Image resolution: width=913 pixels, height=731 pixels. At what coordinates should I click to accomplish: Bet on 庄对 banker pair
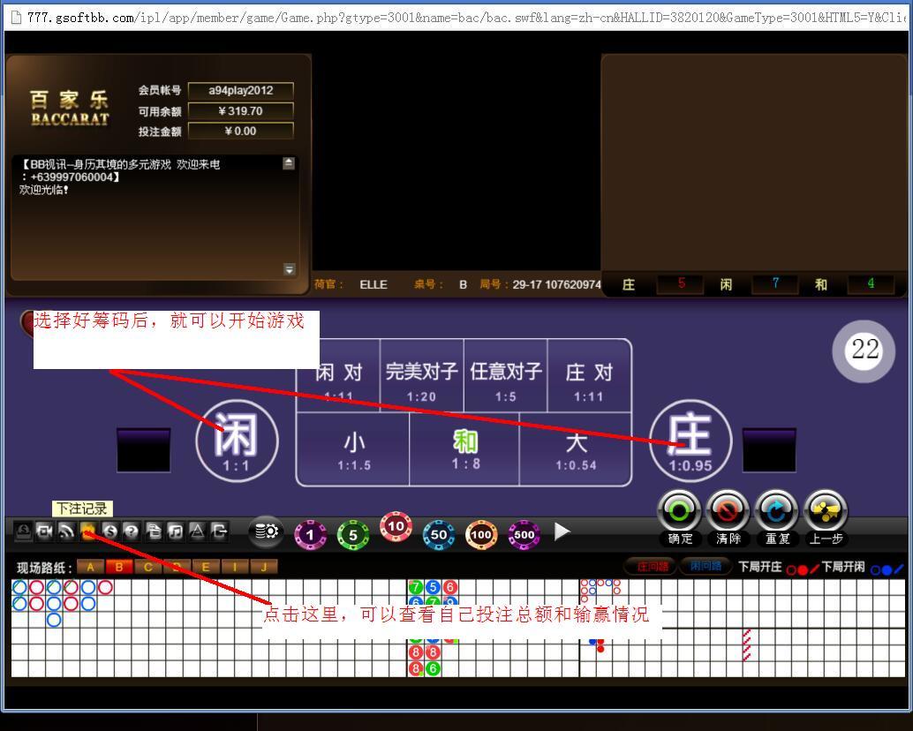coord(589,375)
